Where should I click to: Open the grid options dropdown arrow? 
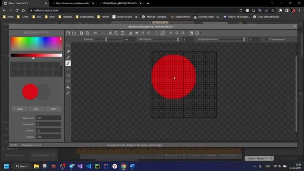(200, 33)
